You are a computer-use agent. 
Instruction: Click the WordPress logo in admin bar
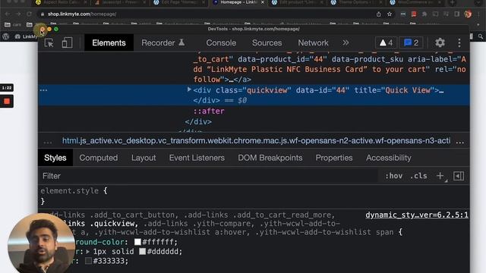5,36
